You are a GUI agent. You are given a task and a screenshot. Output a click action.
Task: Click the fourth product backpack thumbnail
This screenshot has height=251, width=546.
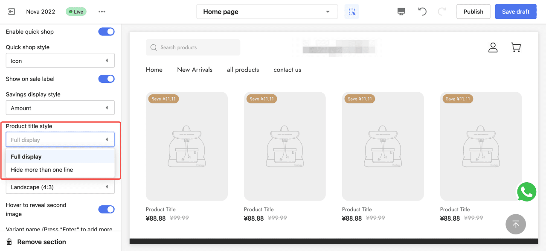(x=481, y=146)
